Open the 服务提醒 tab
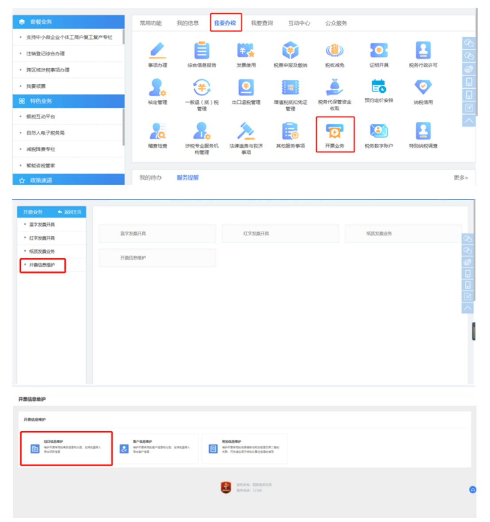Viewport: 490px width, 522px height. (187, 178)
